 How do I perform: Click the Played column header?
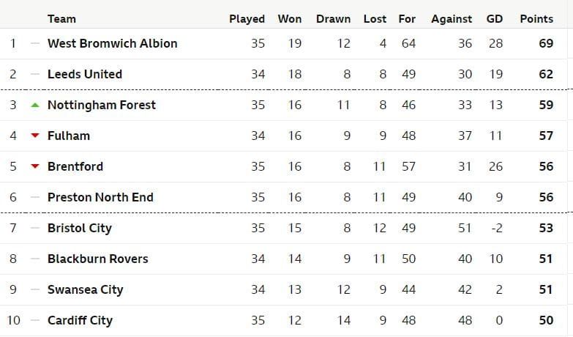click(247, 19)
